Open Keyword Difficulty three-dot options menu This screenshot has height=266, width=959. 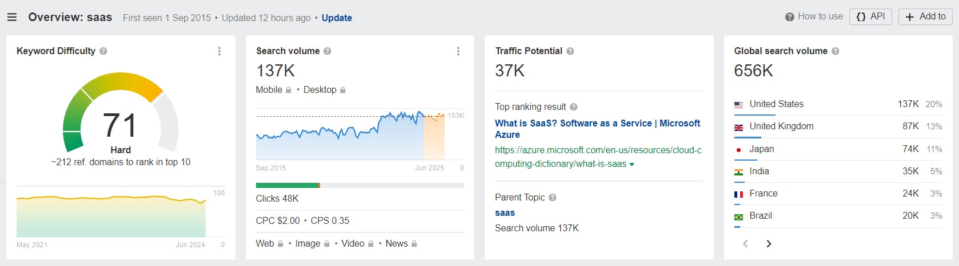tap(219, 51)
